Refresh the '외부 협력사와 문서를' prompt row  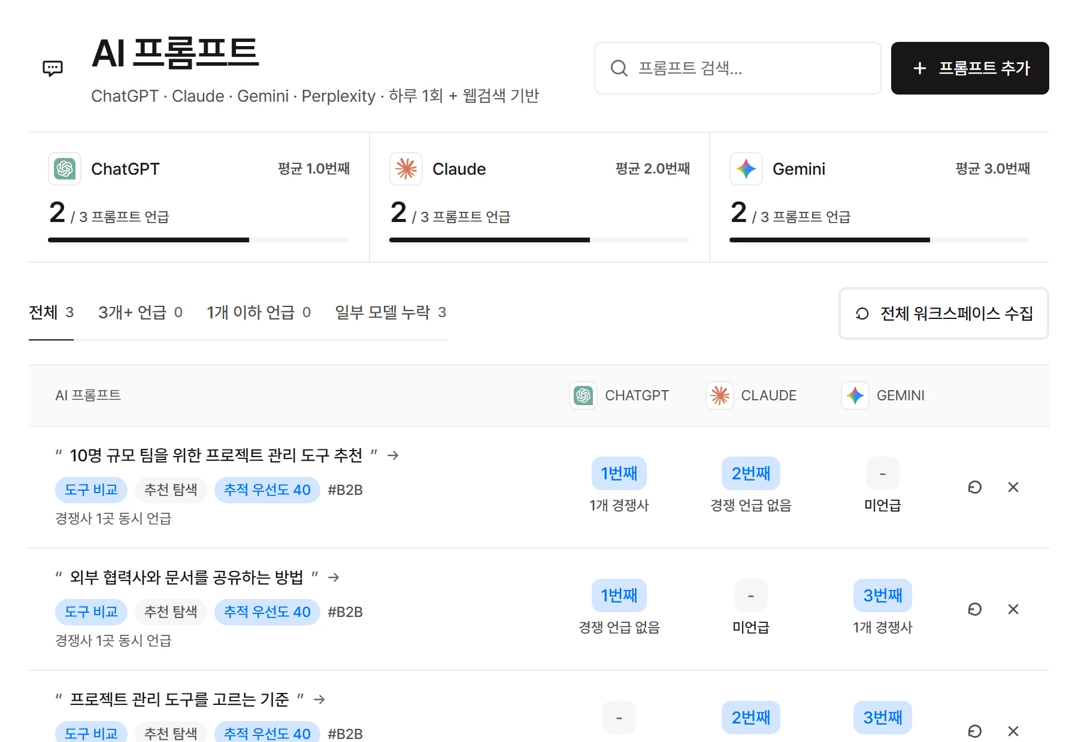tap(975, 609)
